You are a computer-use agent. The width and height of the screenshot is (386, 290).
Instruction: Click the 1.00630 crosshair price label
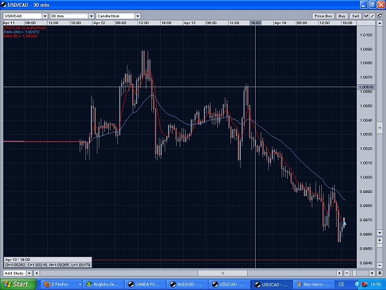click(366, 87)
